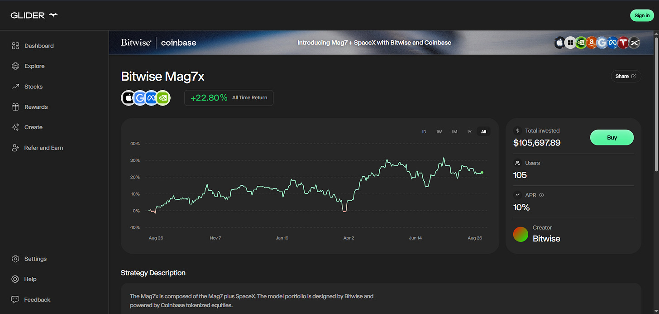Click the Tesla icon in the banner
This screenshot has height=314, width=659.
click(x=623, y=43)
